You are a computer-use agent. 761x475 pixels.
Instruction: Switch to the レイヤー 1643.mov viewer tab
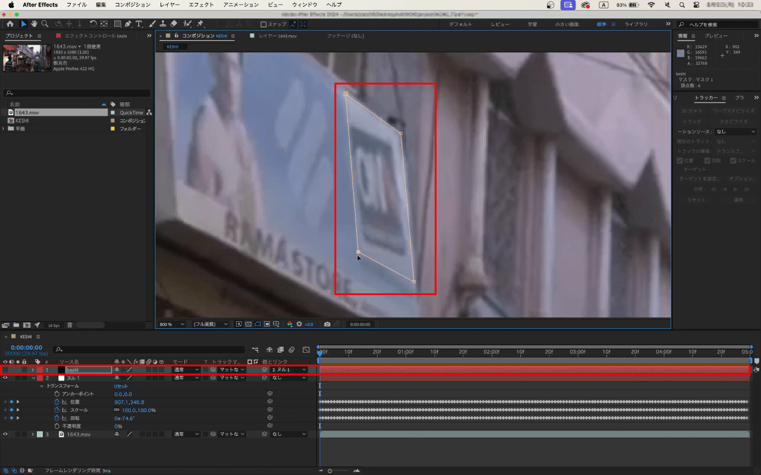pyautogui.click(x=278, y=36)
